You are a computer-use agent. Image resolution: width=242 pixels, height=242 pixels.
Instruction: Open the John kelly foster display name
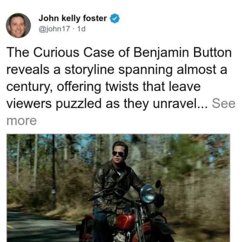click(x=73, y=18)
